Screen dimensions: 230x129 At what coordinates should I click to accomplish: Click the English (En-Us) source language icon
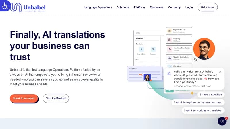[x=170, y=31]
